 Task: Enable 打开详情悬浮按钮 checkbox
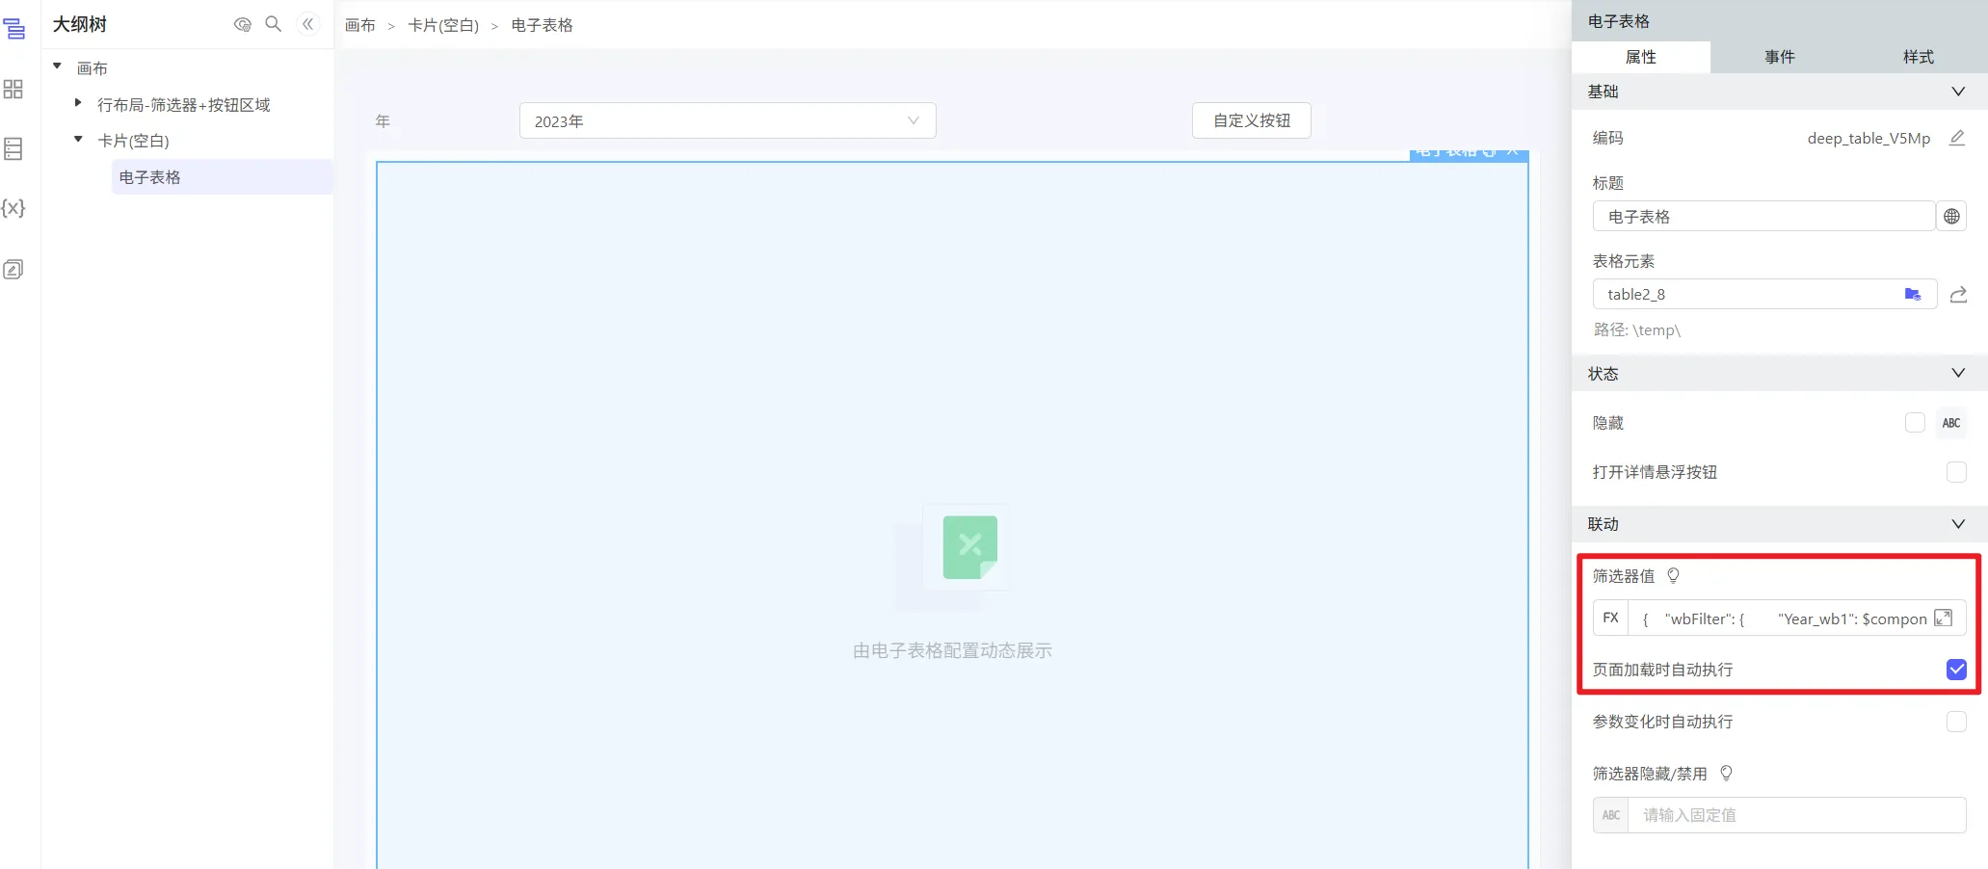[1956, 472]
